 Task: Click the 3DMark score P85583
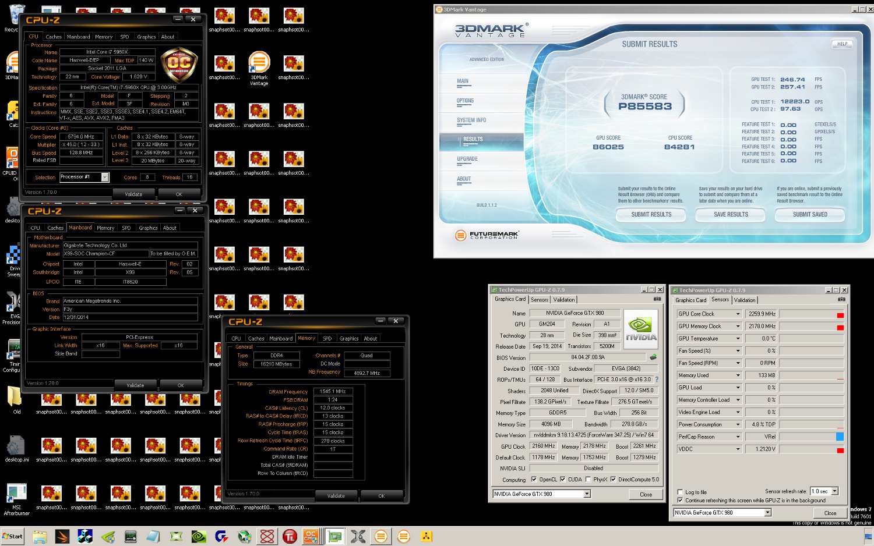tap(645, 107)
